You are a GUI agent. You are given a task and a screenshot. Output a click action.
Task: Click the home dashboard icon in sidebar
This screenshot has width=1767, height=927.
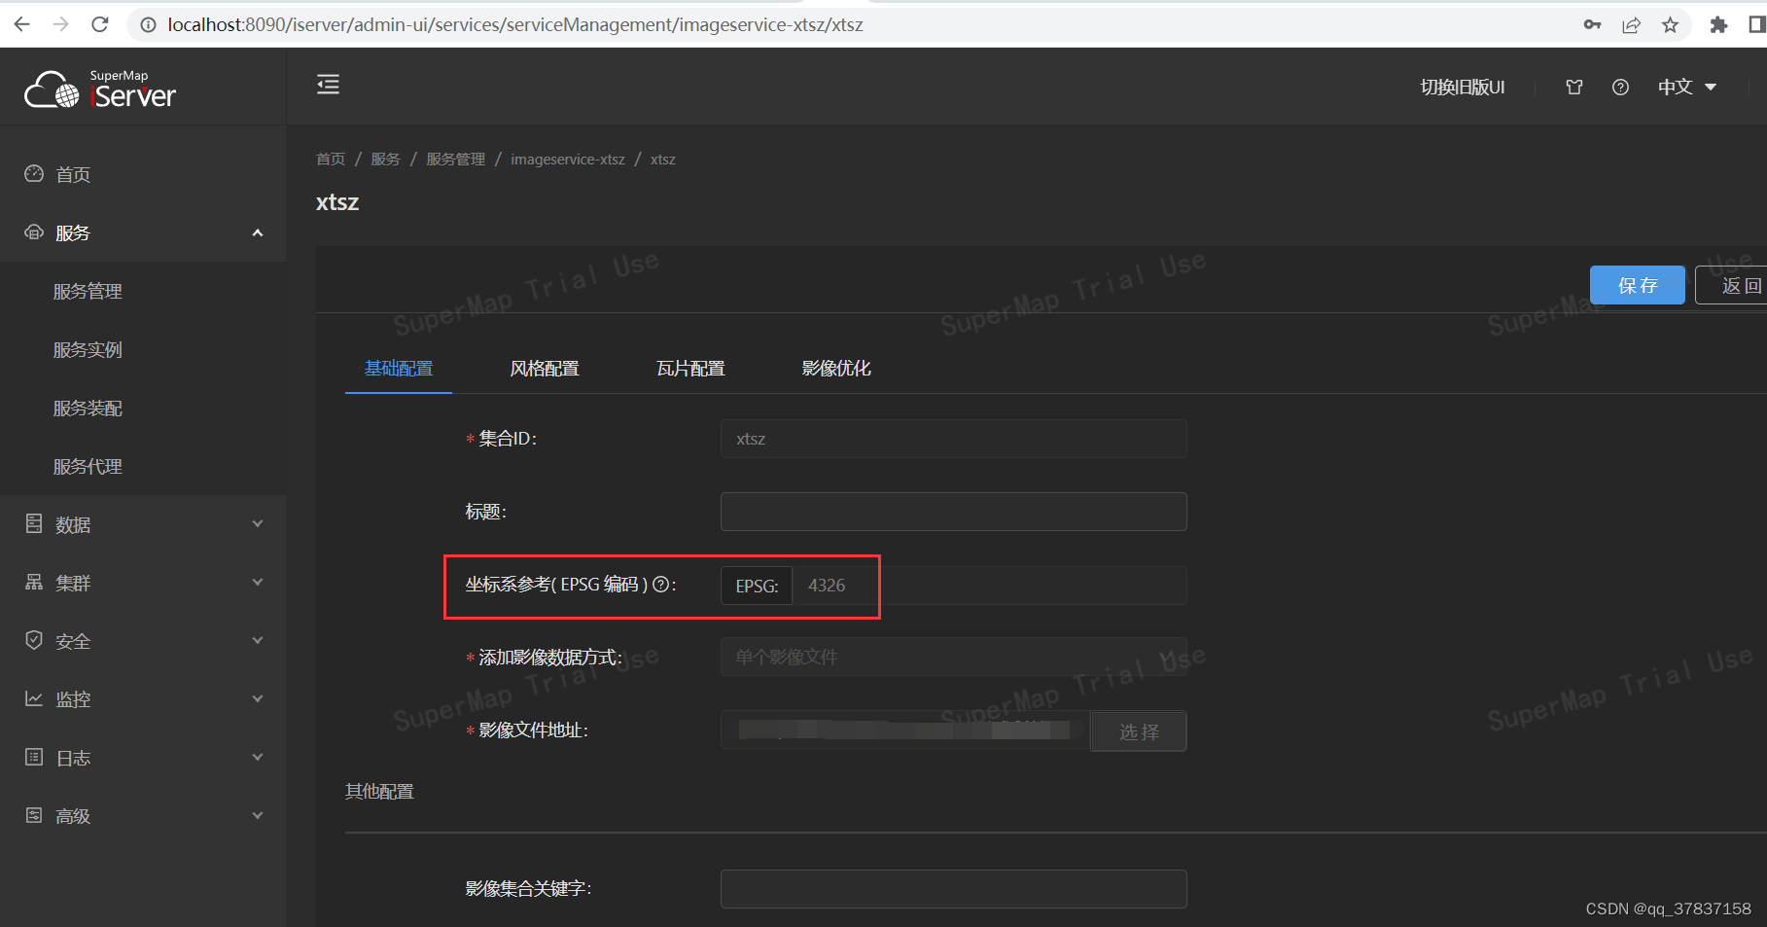coord(34,174)
